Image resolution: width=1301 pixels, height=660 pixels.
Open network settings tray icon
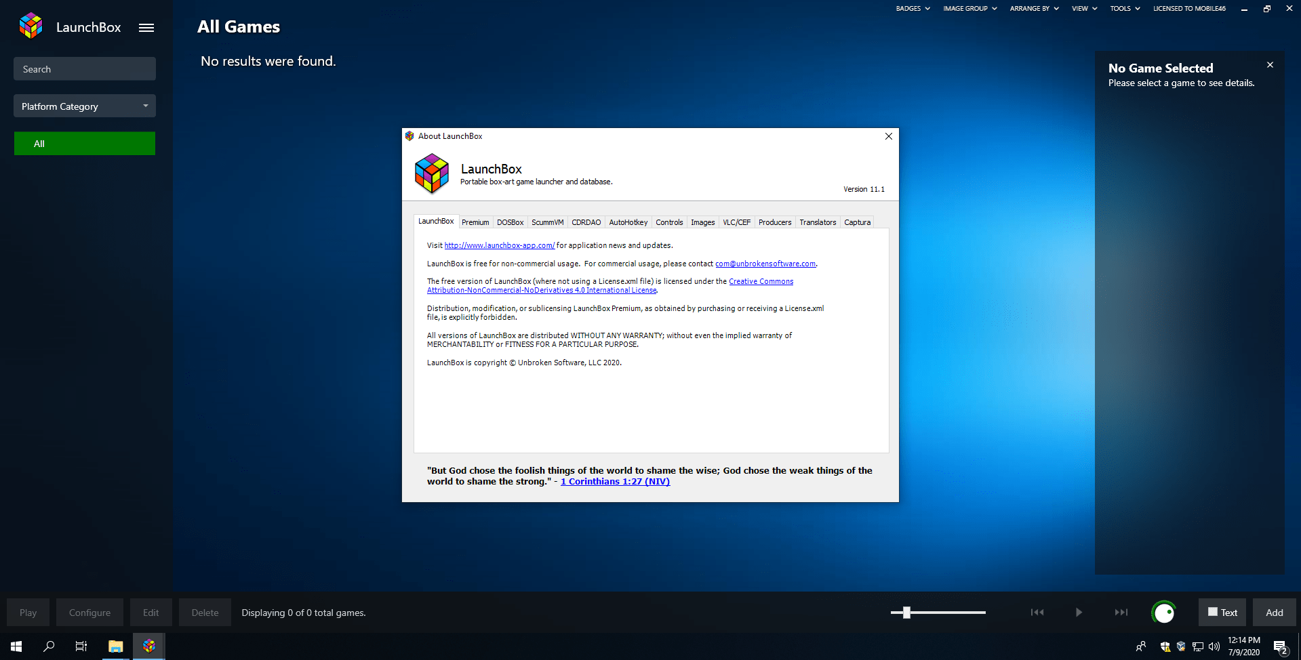pyautogui.click(x=1198, y=646)
